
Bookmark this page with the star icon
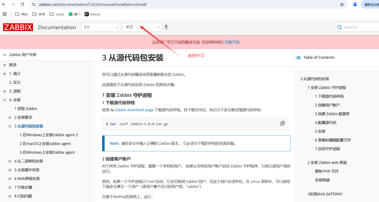tap(342, 4)
